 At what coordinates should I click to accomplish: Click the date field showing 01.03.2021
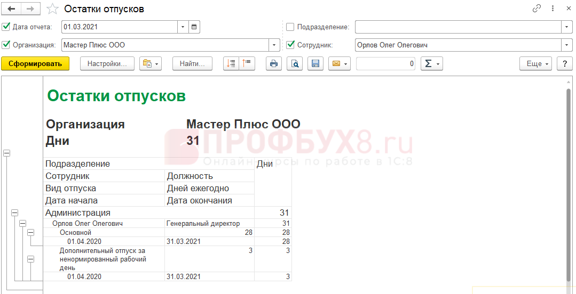click(x=120, y=27)
